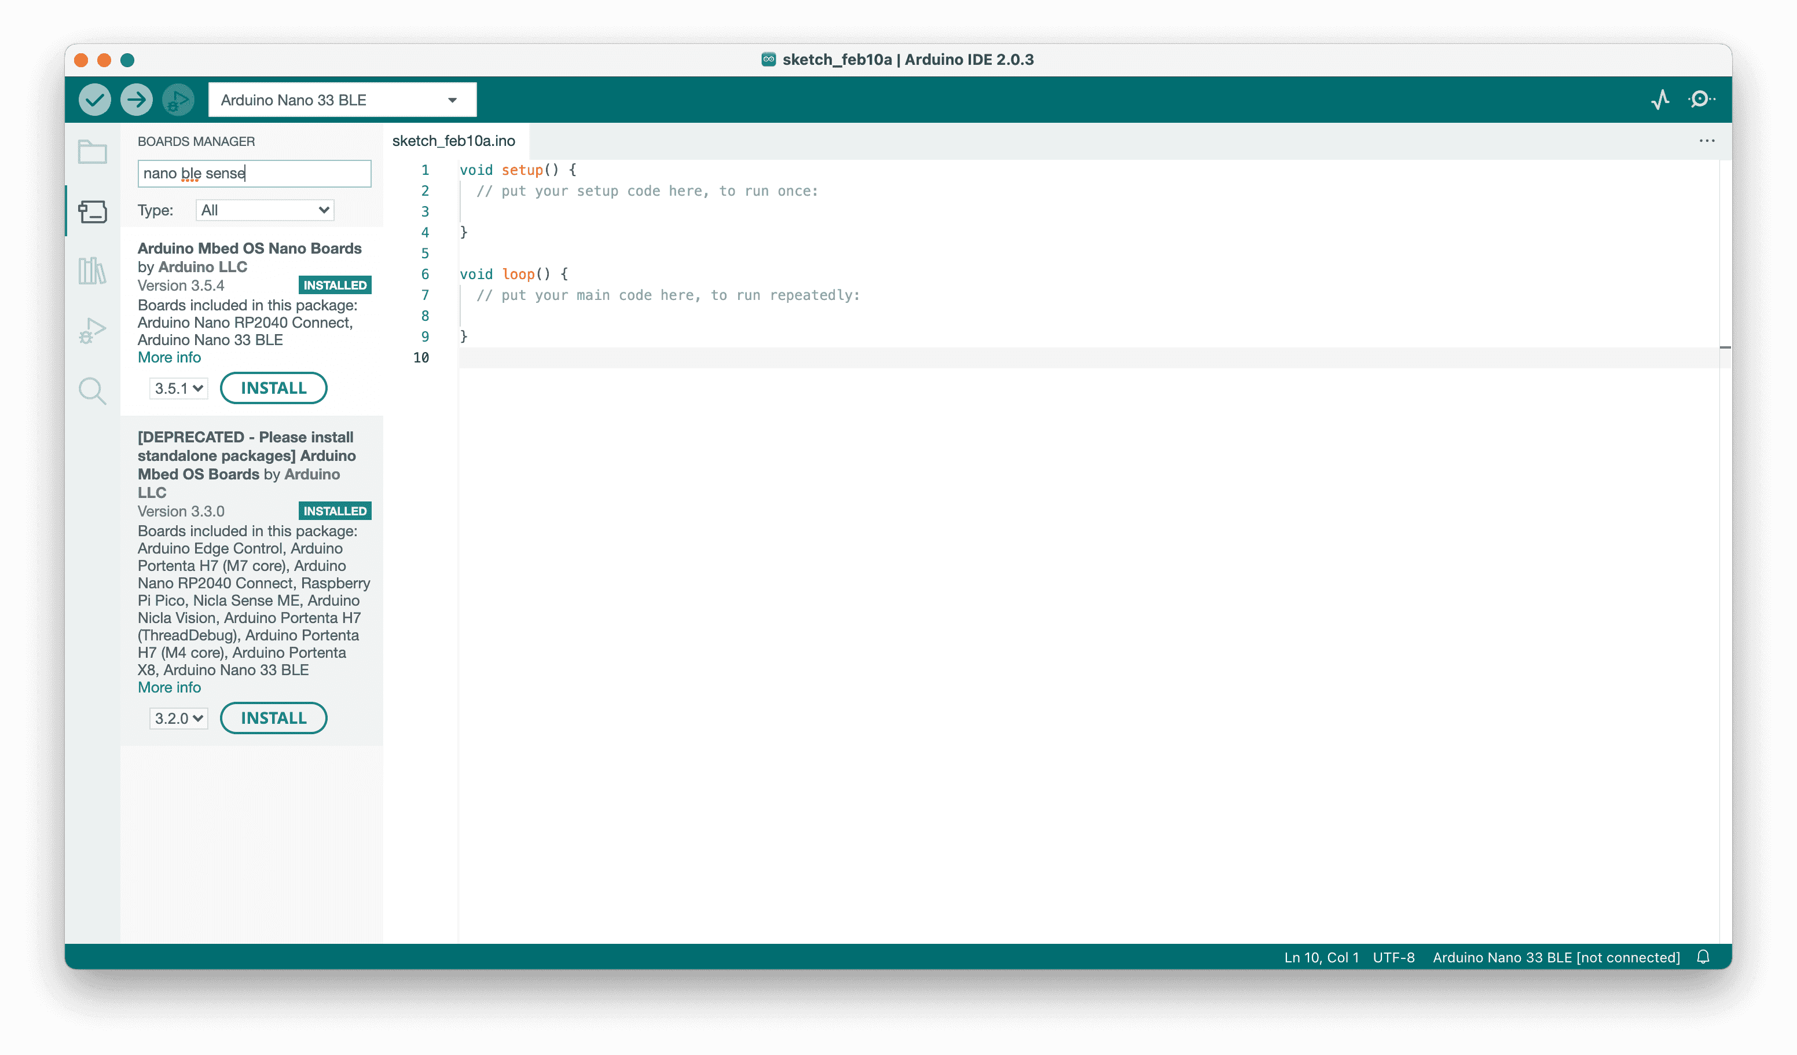Open the Serial Monitor icon
This screenshot has height=1055, width=1797.
(1701, 100)
